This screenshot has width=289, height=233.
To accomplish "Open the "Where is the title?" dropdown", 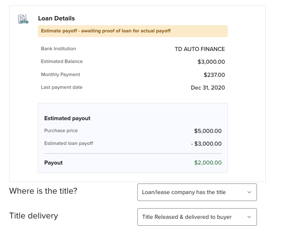I will click(197, 192).
